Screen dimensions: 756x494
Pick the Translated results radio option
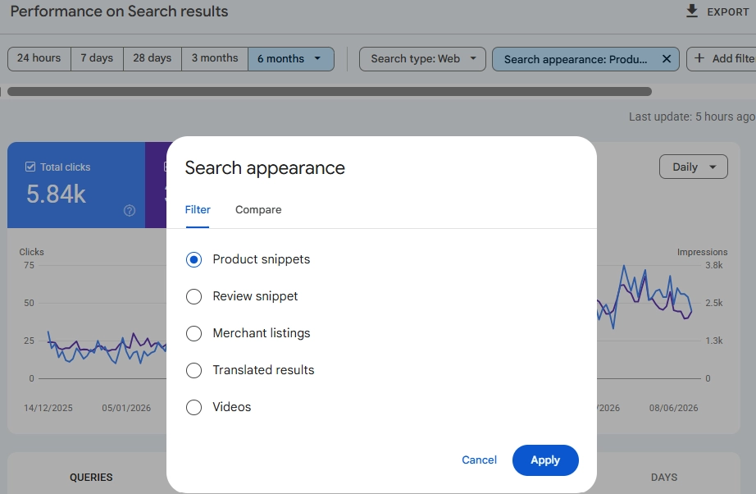pyautogui.click(x=194, y=370)
